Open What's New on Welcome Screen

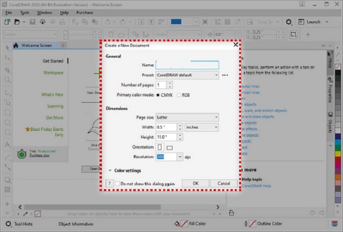point(52,94)
